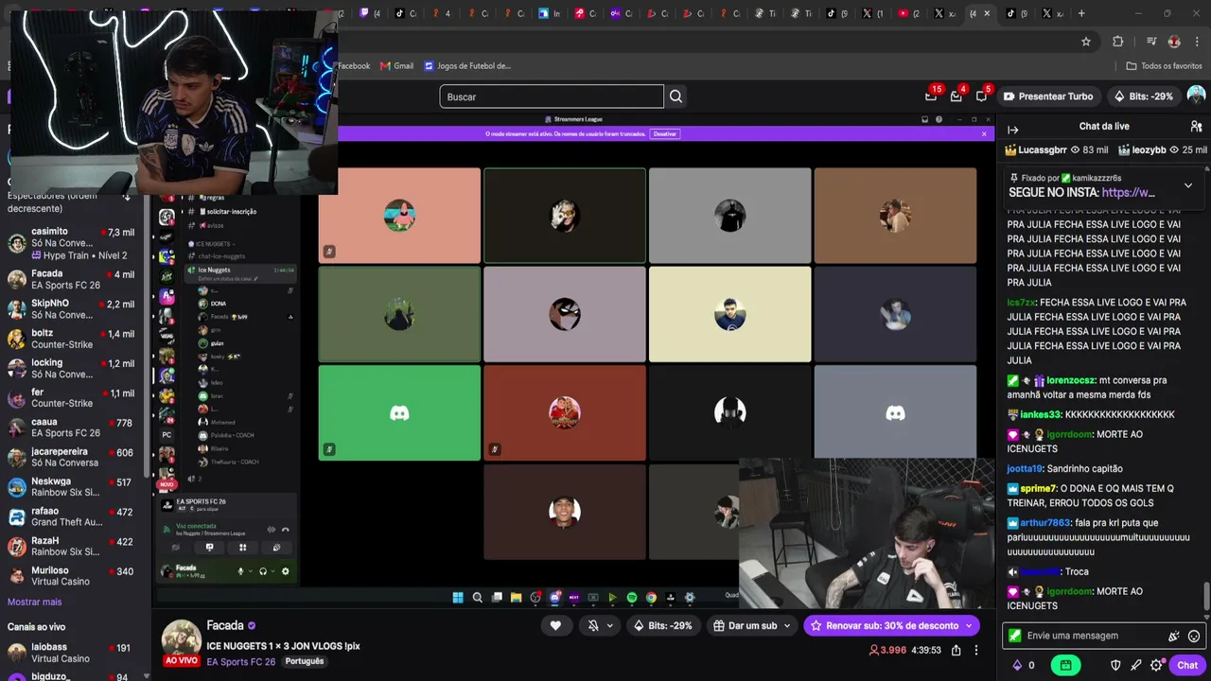Screen dimensions: 1211x681
Task: Open the stream three-dot options menu
Action: (x=976, y=651)
